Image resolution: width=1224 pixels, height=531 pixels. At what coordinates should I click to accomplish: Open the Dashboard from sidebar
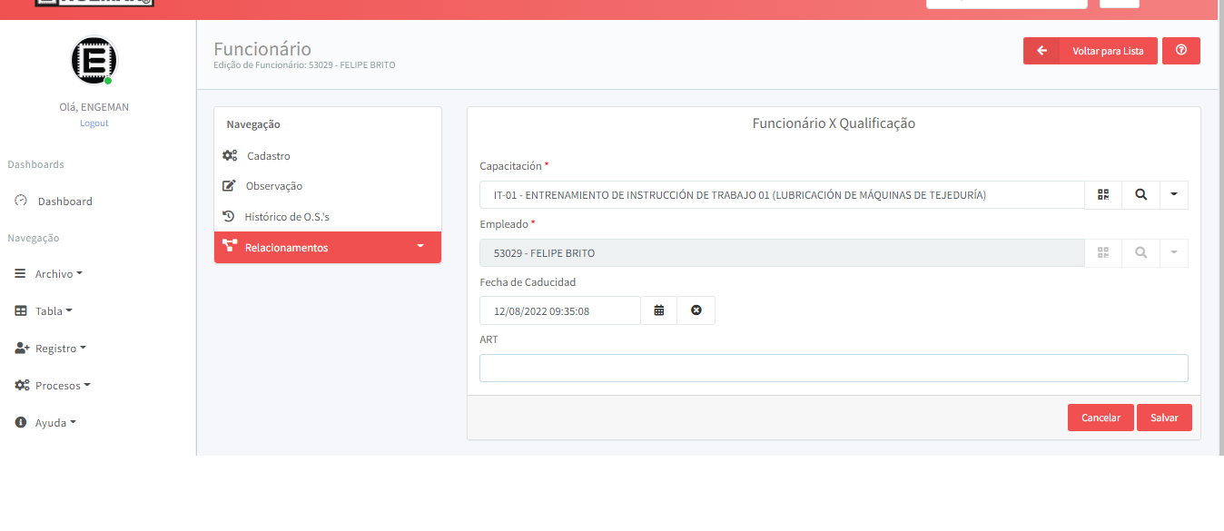click(x=64, y=202)
